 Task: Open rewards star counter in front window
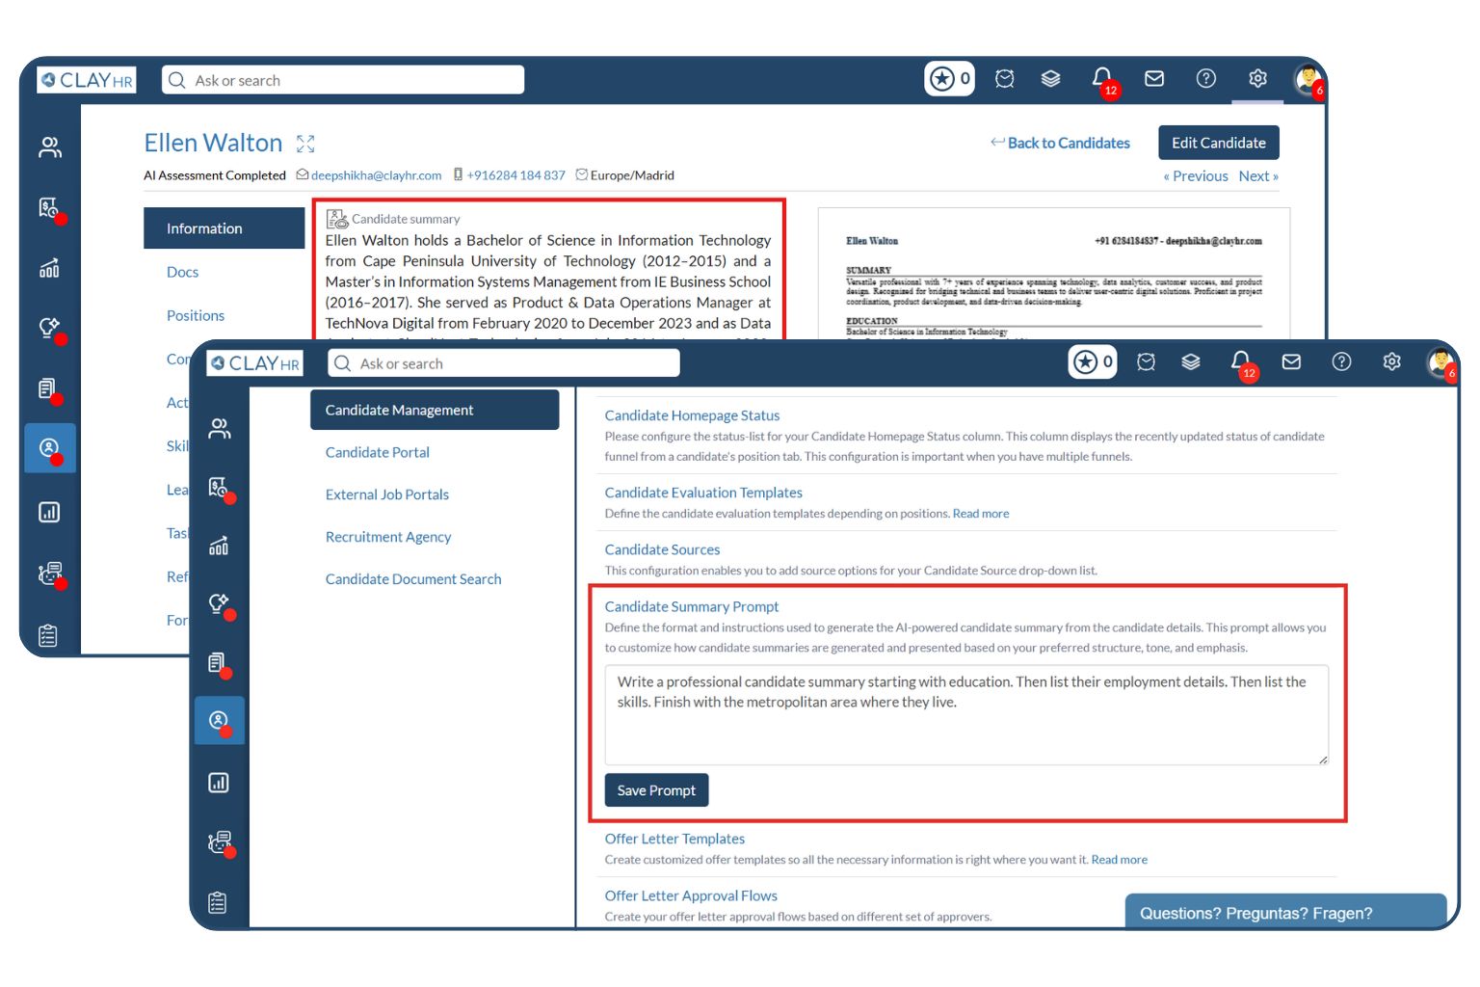pyautogui.click(x=1093, y=361)
